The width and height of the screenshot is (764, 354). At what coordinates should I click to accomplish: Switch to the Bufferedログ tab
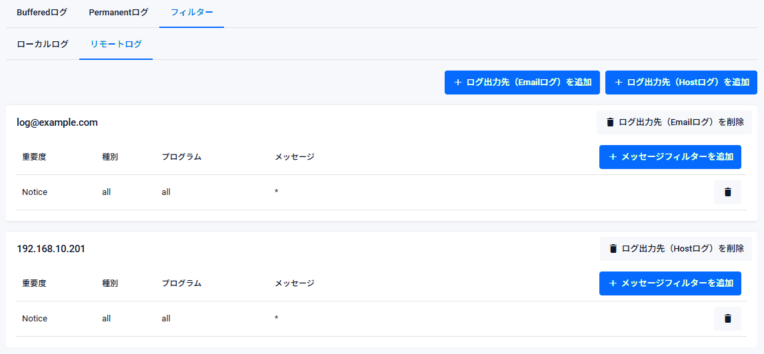pos(42,13)
